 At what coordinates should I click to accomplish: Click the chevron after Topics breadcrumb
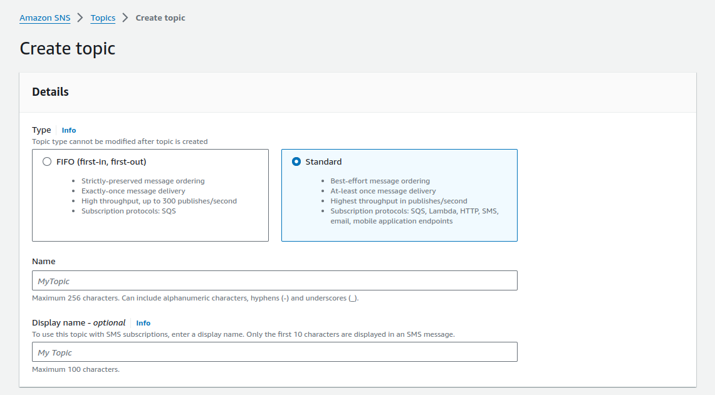[x=125, y=18]
